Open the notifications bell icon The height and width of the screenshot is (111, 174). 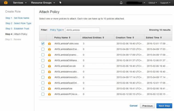coord(121,3)
